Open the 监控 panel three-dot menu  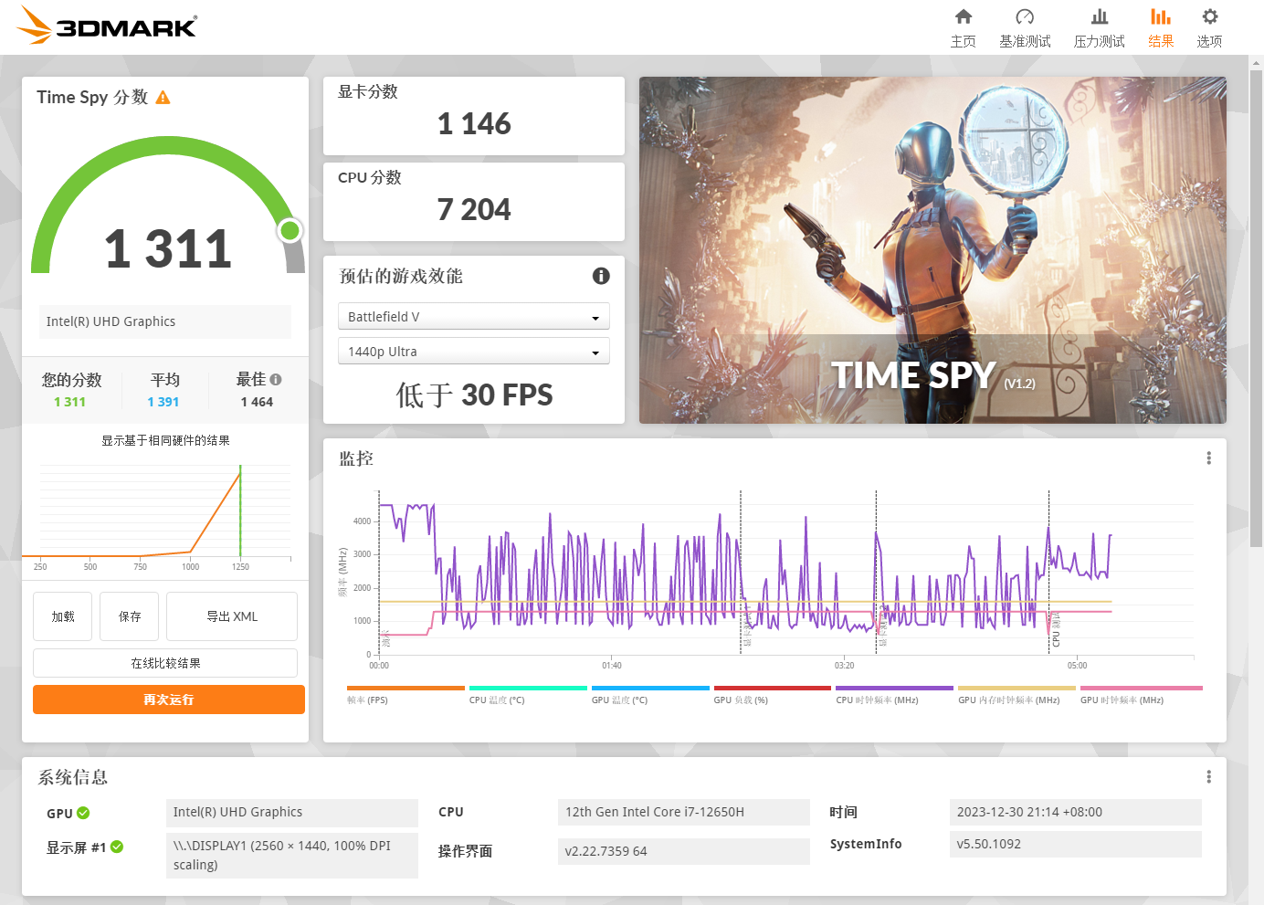point(1208,458)
